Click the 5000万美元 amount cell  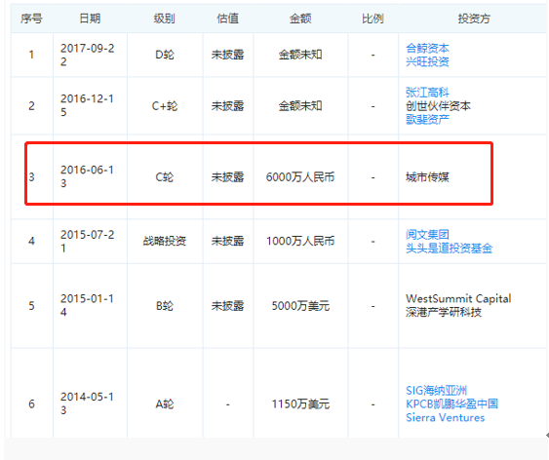[x=300, y=306]
